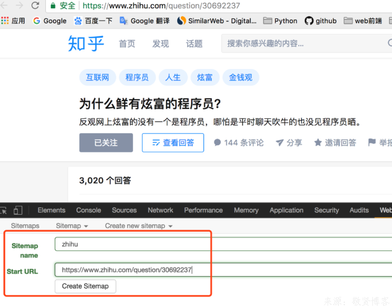Click the 3,020 个回答 heading
This screenshot has height=307, width=392.
point(105,180)
